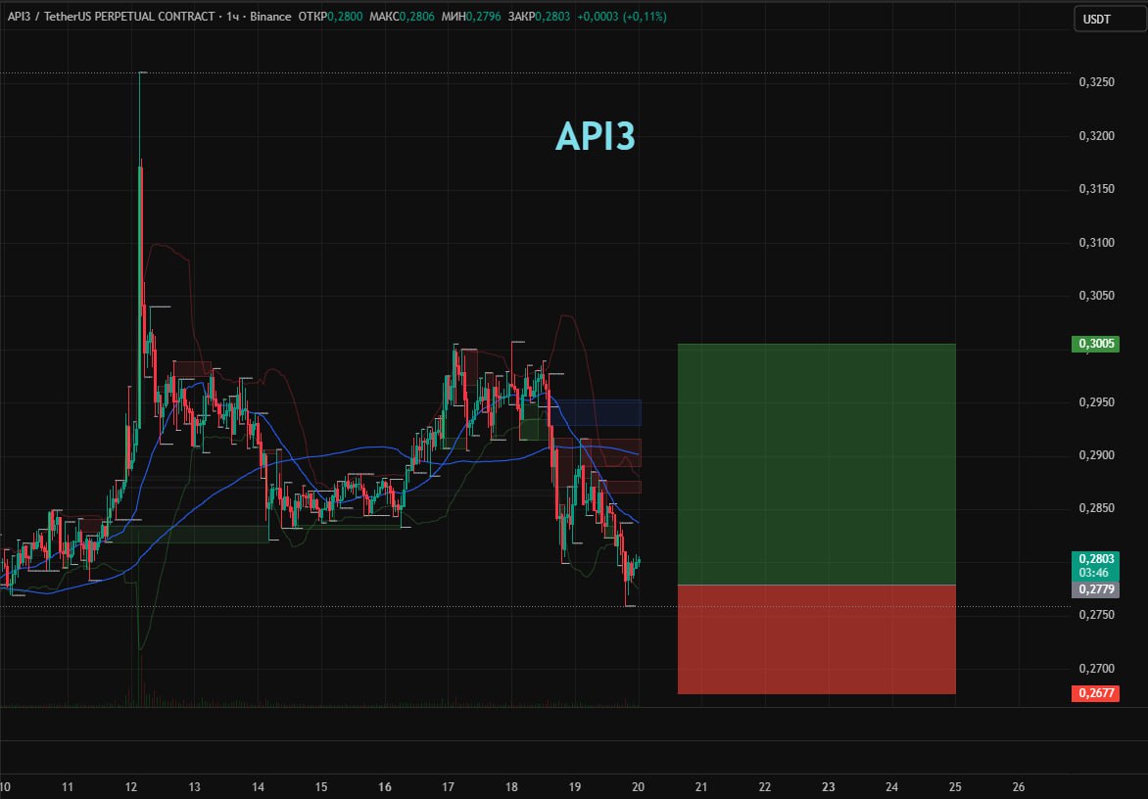Click the API3 / TetherUS PERPETUAL CONTRACT title
Viewport: 1148px width, 799px height.
[112, 16]
